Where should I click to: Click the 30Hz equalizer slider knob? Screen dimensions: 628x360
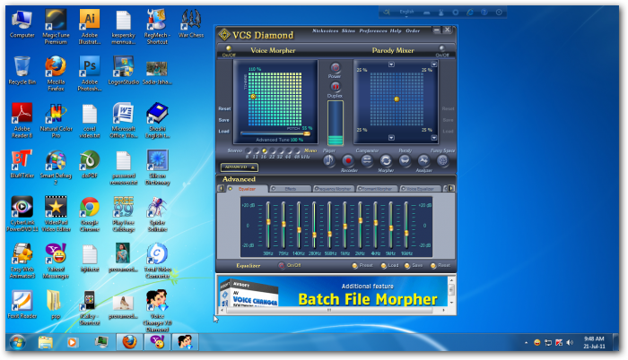[x=268, y=221]
